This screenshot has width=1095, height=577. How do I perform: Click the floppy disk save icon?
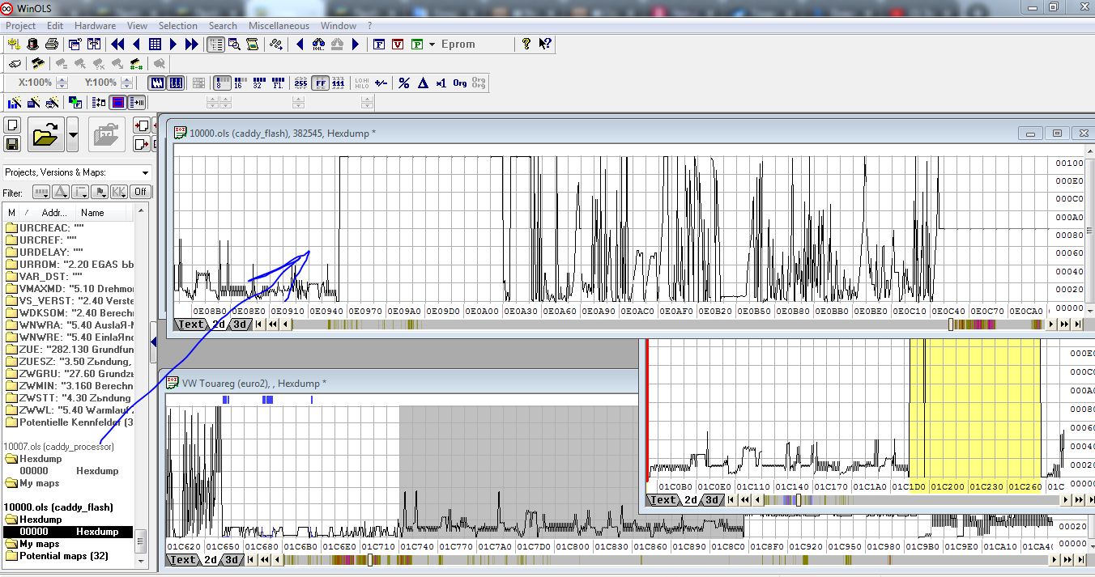click(12, 144)
